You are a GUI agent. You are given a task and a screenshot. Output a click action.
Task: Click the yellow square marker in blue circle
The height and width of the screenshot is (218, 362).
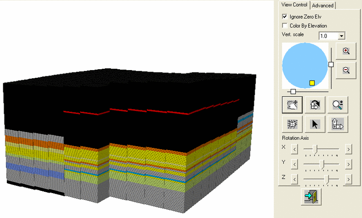click(312, 83)
